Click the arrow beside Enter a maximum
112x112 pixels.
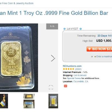pyautogui.click(x=95, y=57)
